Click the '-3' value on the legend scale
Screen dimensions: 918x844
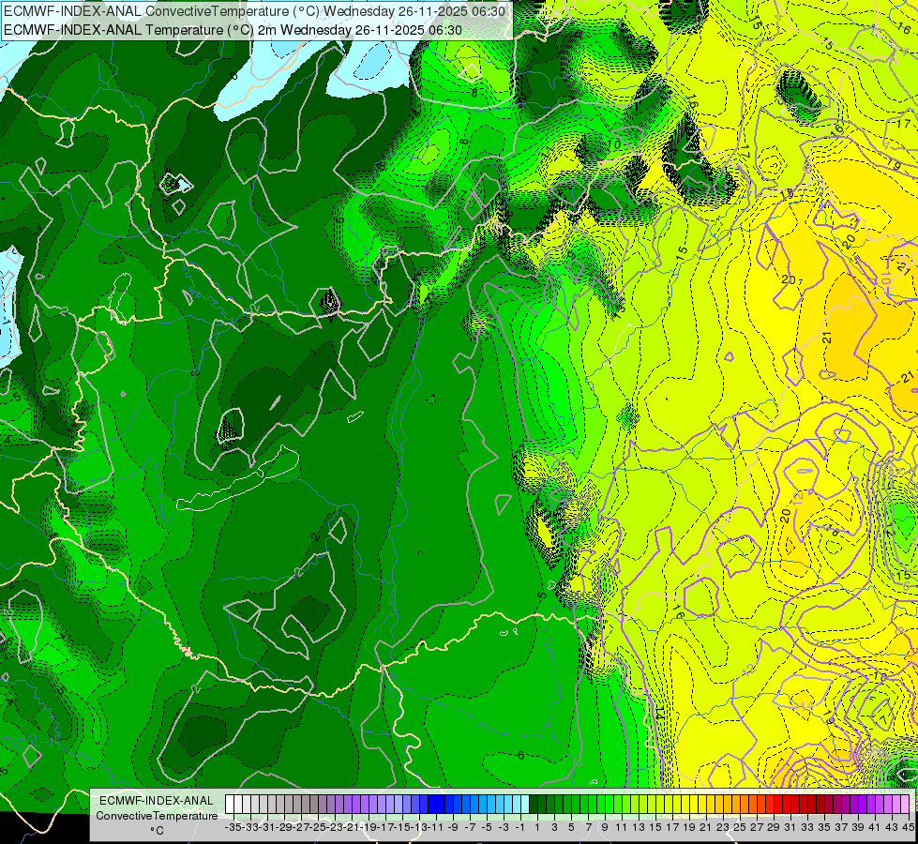[x=504, y=827]
